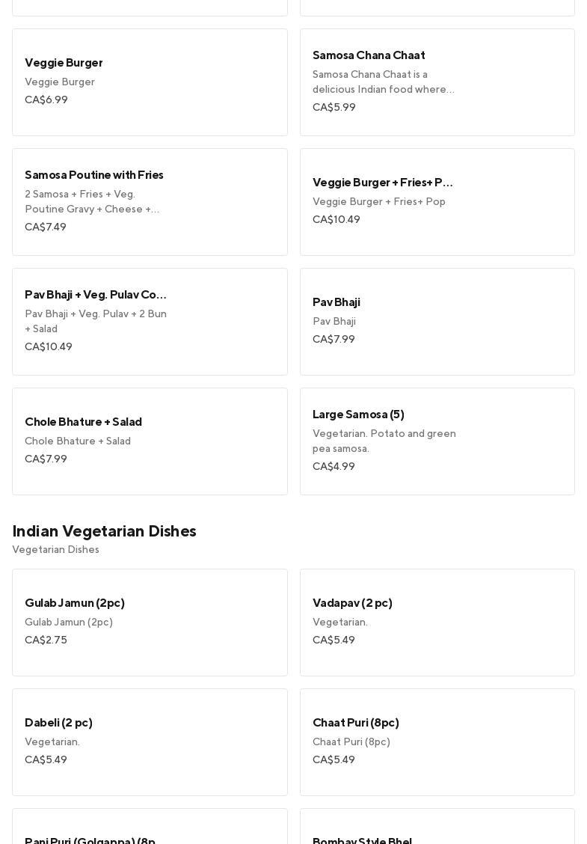Click the Indian Vegetarian Dishes section heading
Screen dimensions: 587x844
104,531
